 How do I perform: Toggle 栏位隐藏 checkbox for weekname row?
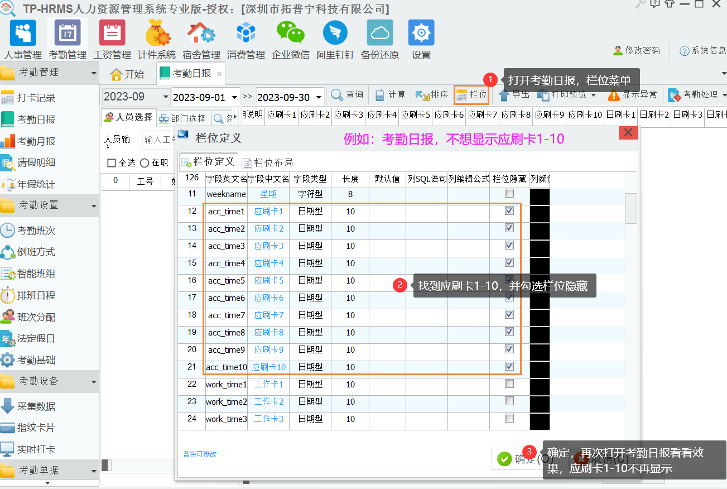pyautogui.click(x=509, y=194)
